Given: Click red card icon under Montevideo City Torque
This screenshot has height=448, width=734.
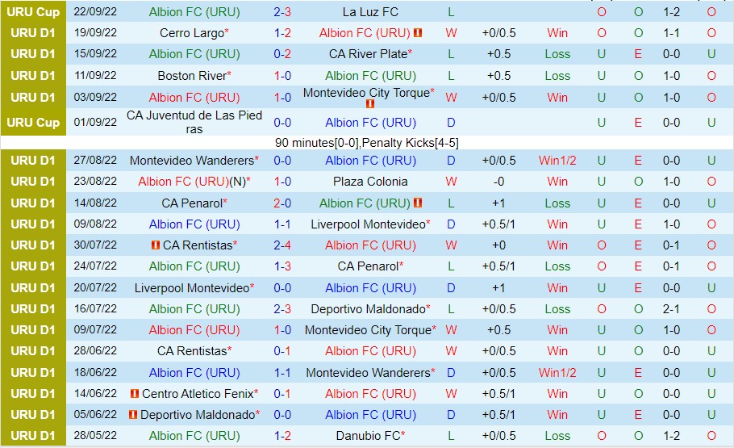Looking at the screenshot, I should 369,104.
